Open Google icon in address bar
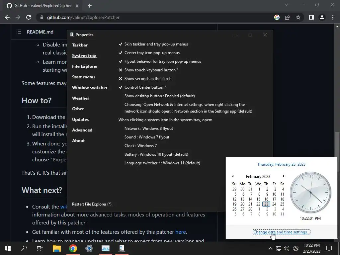Viewport: 340px width, 255px height. click(277, 17)
